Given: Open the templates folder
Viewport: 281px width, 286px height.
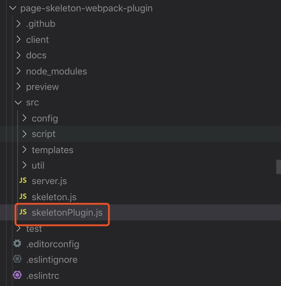Looking at the screenshot, I should click(52, 150).
